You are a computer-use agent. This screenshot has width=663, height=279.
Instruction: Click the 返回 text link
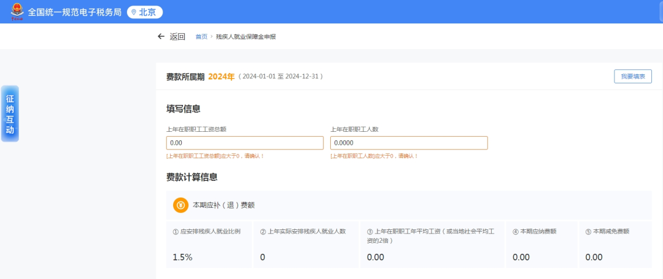(177, 37)
